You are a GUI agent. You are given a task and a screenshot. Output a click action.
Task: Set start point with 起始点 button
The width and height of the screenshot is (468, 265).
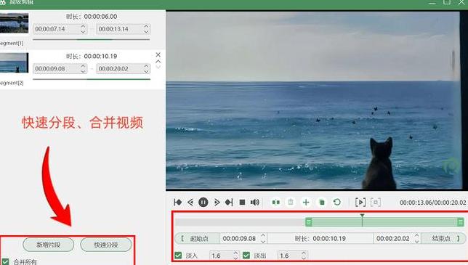tap(198, 238)
